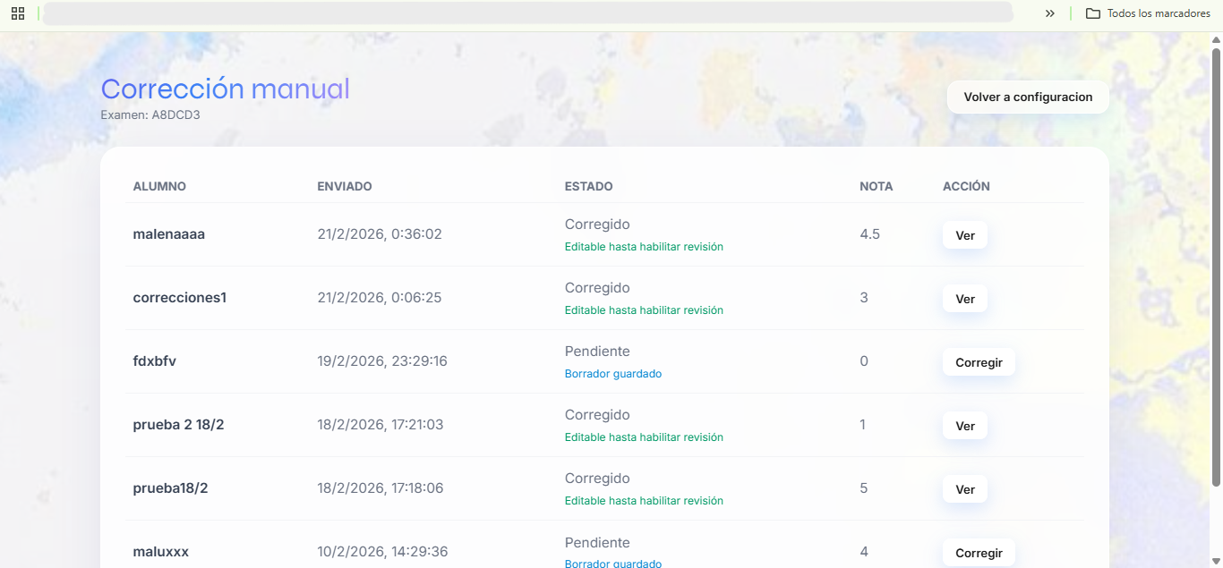Click grade 3 for correcciones1
Screen dimensions: 1223x568
[x=864, y=298]
